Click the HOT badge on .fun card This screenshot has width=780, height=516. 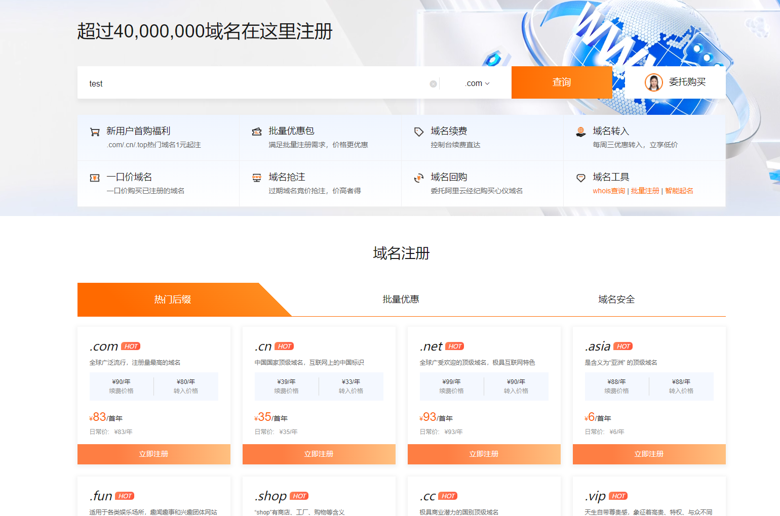tap(125, 496)
